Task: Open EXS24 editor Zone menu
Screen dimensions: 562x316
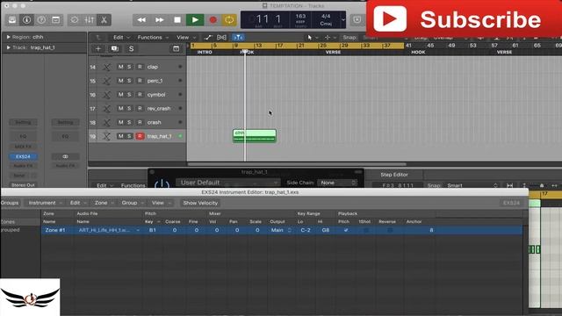Action: click(104, 203)
